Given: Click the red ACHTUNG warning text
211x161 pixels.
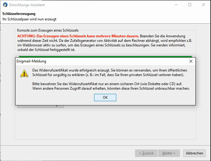Looking at the screenshot, I should (x=78, y=36).
